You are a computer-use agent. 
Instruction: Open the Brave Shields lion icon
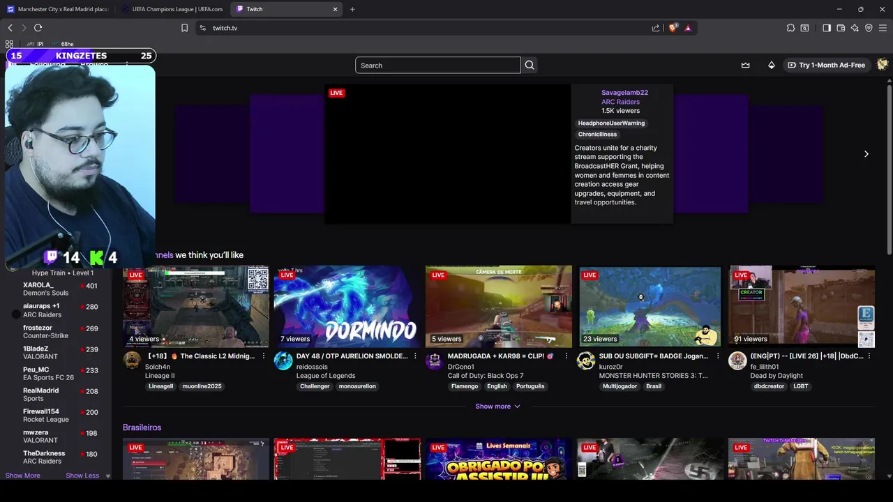673,28
